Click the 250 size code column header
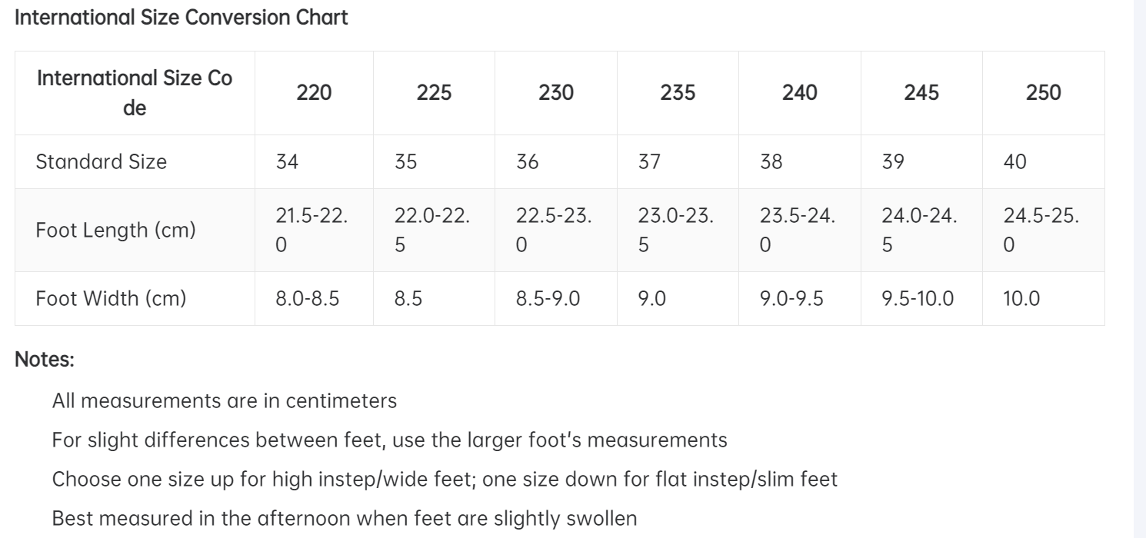1146x538 pixels. pyautogui.click(x=1043, y=93)
